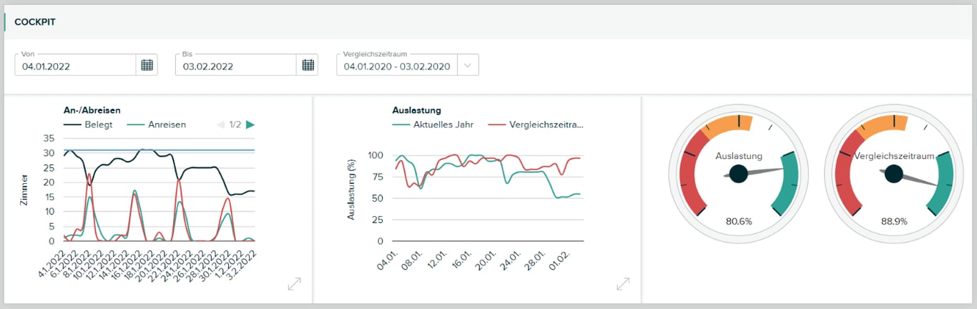Expand the An-/Abreisen chart to fullscreen
The image size is (977, 309).
pyautogui.click(x=294, y=285)
